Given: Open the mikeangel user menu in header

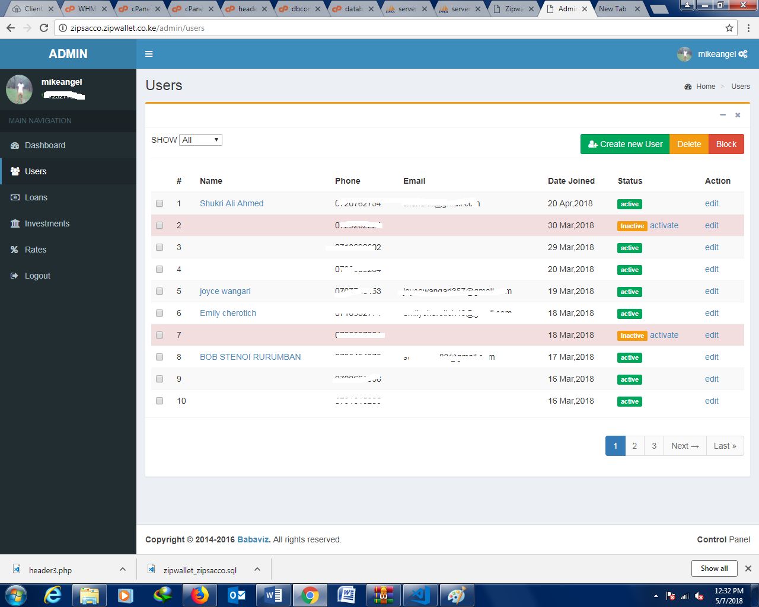Looking at the screenshot, I should click(x=712, y=54).
